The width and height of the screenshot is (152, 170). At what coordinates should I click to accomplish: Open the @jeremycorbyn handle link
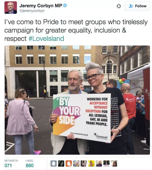click(32, 11)
